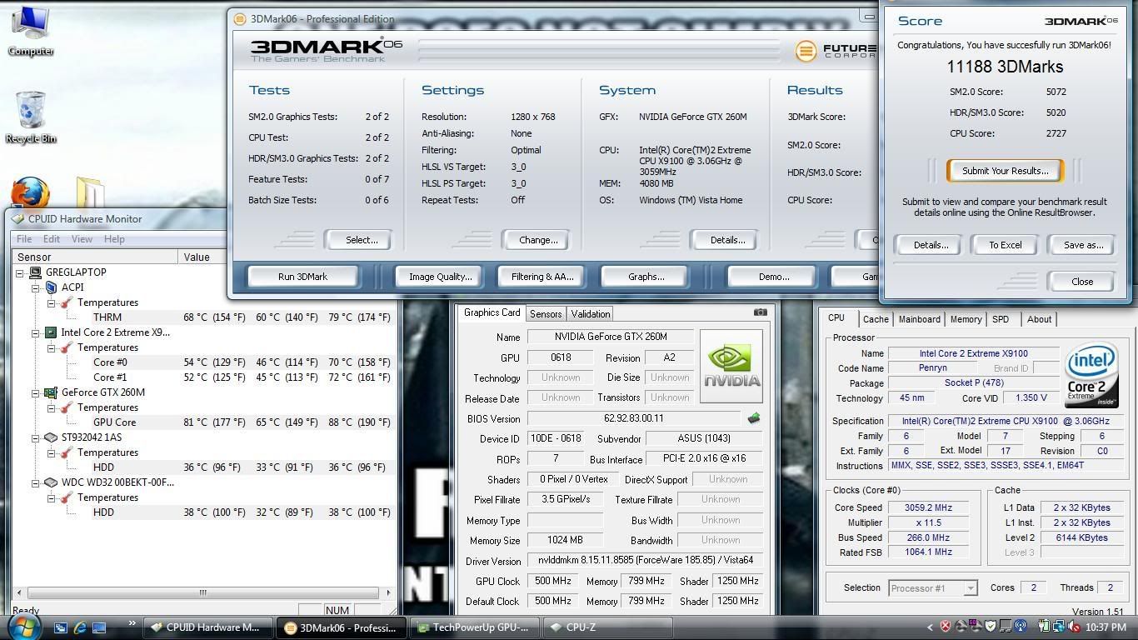Screen dimensions: 1138x640
Task: Click the GPU Name field in GPU-Z
Action: [611, 337]
